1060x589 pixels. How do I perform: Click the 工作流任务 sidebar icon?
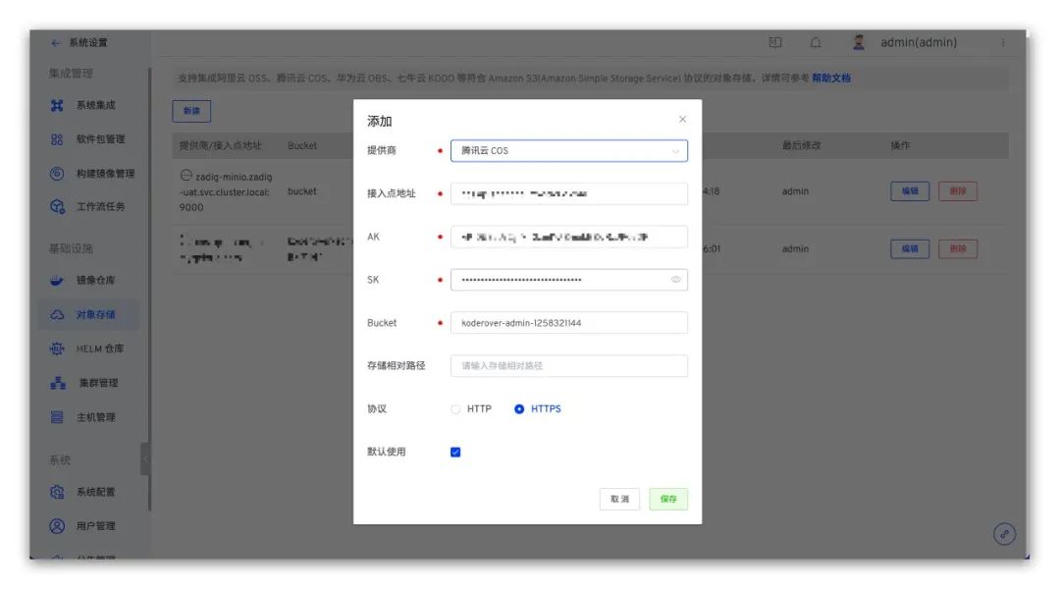click(57, 207)
